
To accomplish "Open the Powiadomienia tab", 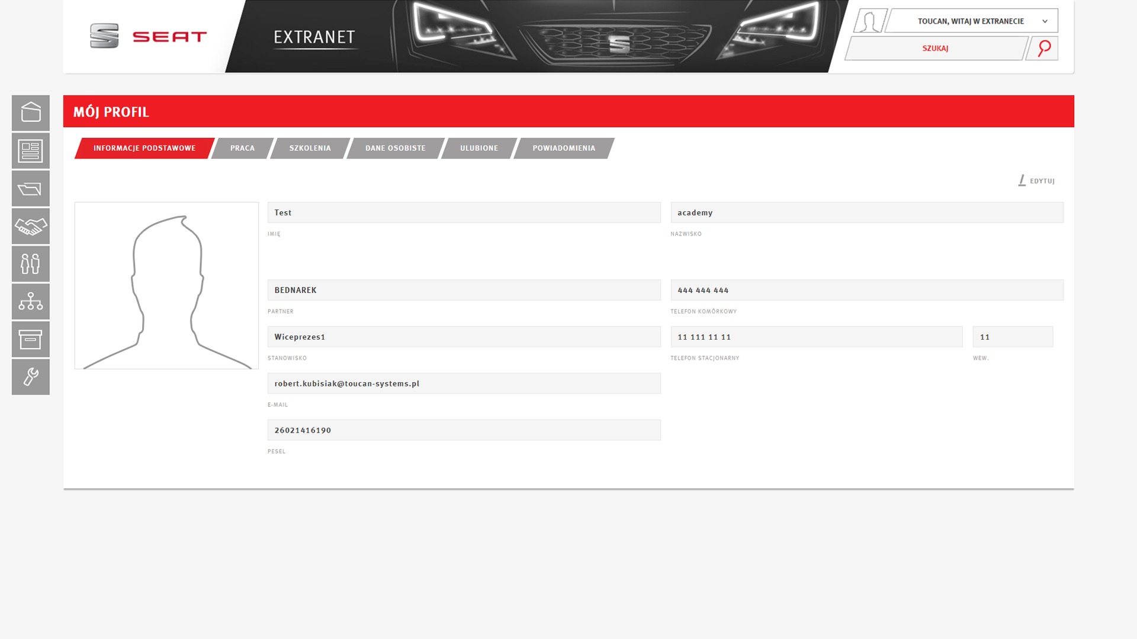I will tap(563, 149).
